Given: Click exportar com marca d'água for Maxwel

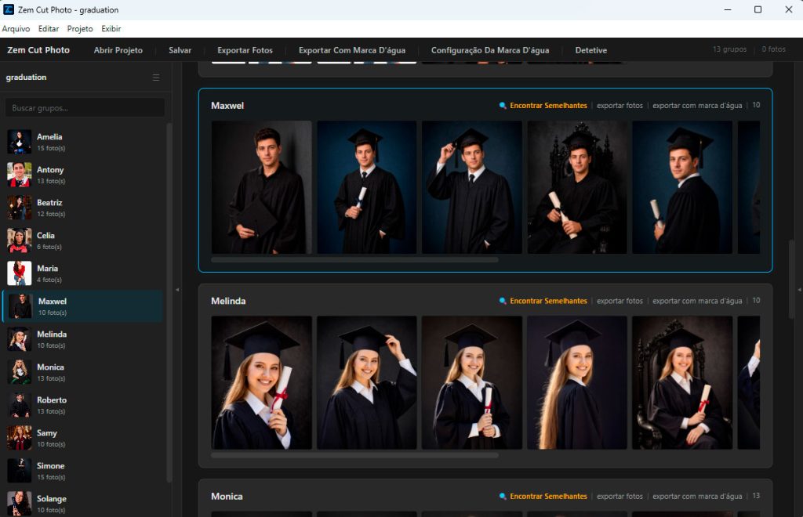Looking at the screenshot, I should (697, 105).
